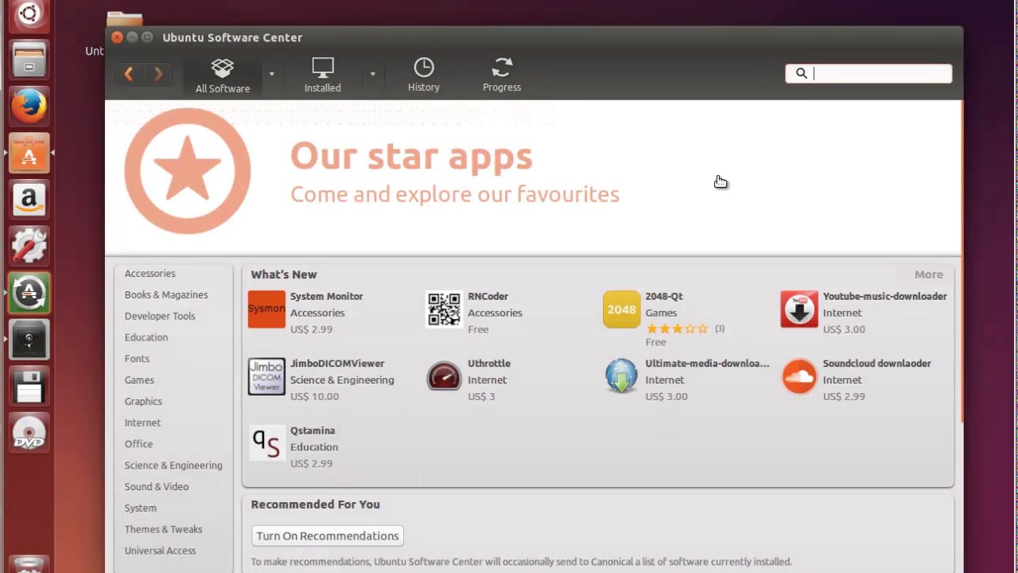Click the Ultimate-media-downloader globe icon
The image size is (1018, 573).
[621, 376]
